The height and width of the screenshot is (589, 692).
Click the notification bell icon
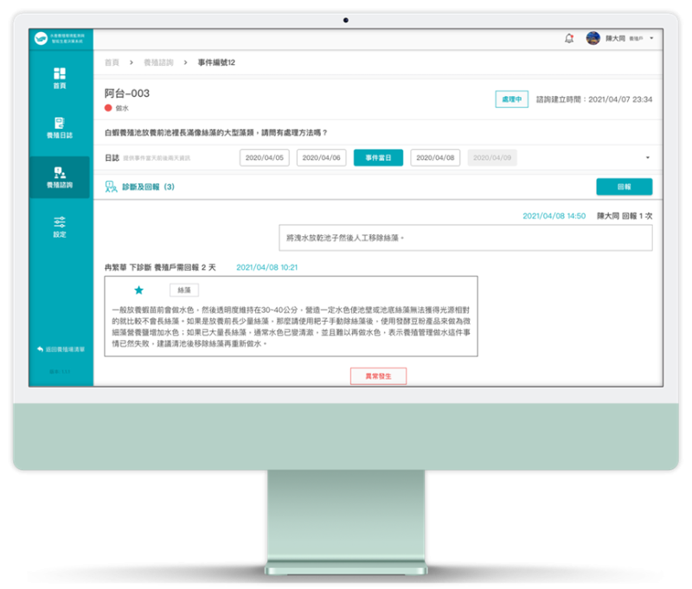568,39
